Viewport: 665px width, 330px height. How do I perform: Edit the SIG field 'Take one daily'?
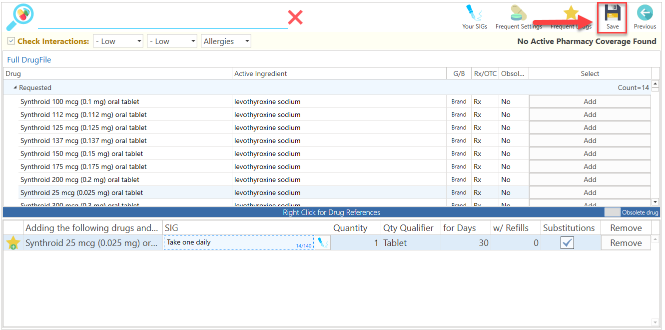[239, 242]
